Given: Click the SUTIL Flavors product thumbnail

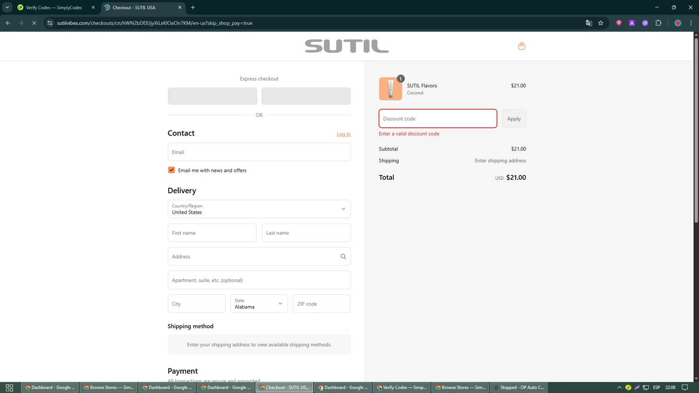Looking at the screenshot, I should 391,88.
